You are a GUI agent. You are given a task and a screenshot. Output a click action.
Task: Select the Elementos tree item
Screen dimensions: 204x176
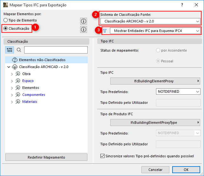31,88
